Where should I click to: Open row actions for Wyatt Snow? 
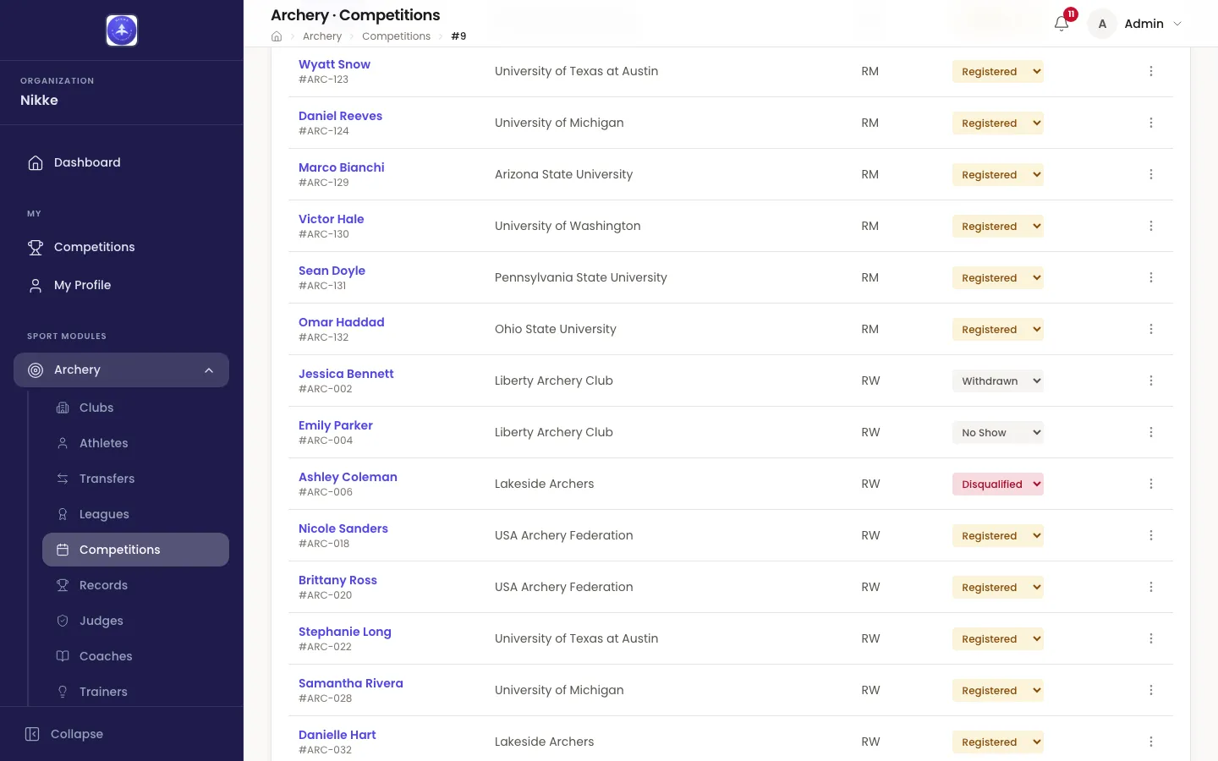1151,72
